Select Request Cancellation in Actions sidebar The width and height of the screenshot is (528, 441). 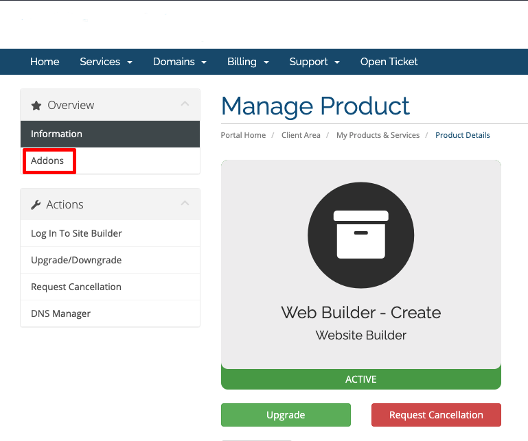click(76, 287)
